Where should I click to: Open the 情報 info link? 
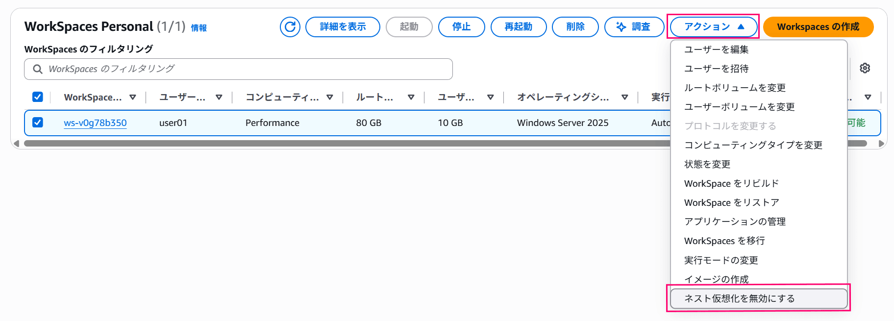click(199, 28)
